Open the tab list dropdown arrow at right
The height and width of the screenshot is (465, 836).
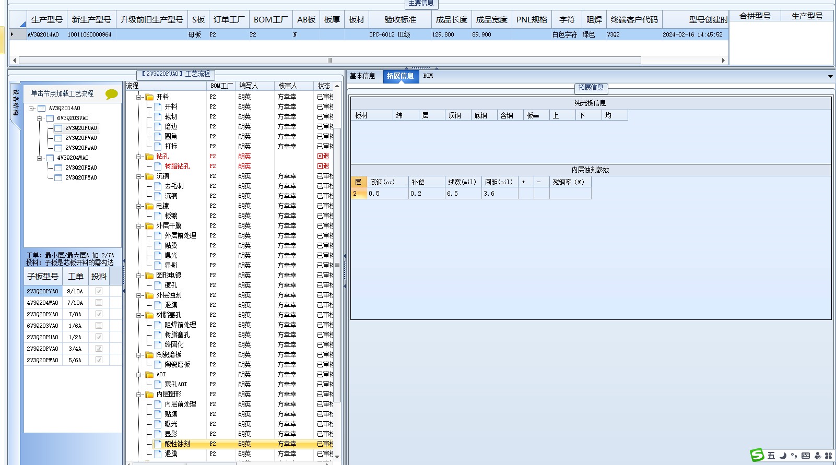(830, 77)
